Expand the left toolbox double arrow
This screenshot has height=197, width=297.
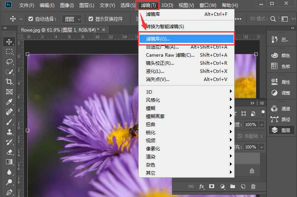(x=5, y=28)
